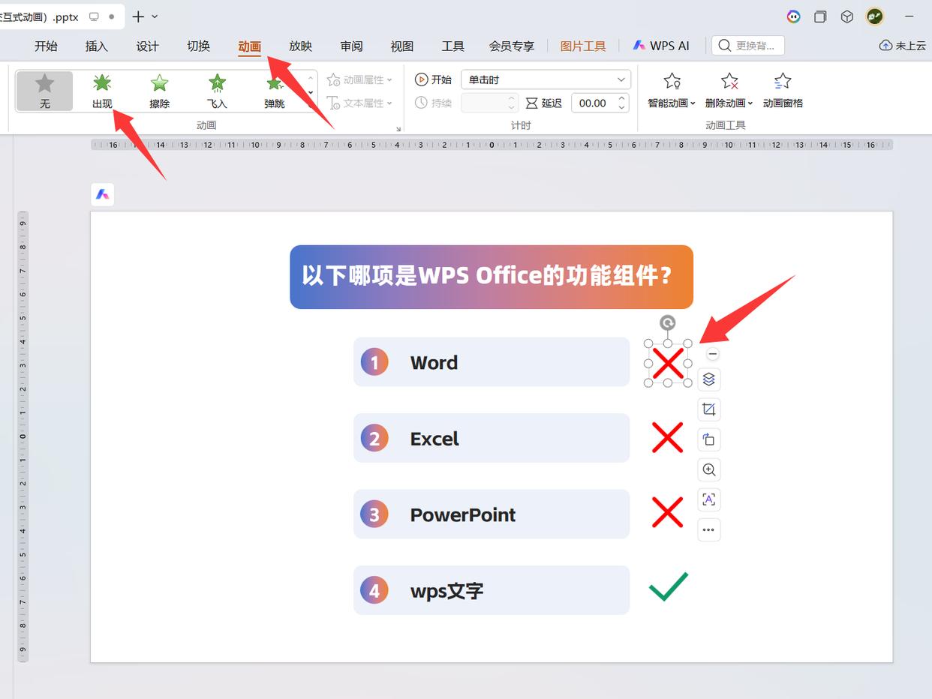This screenshot has height=699, width=932.
Task: Click the search box in ribbon
Action: point(748,46)
